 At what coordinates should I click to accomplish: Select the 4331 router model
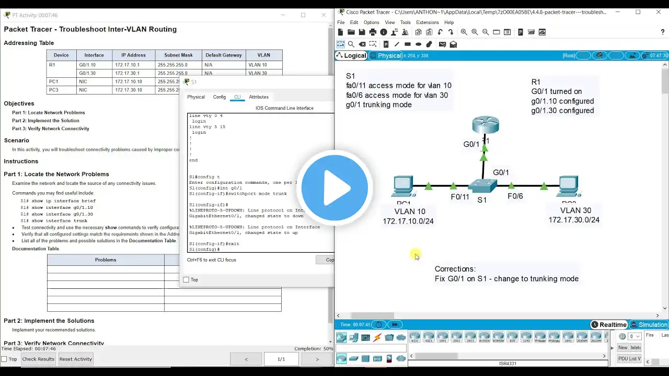(x=414, y=337)
